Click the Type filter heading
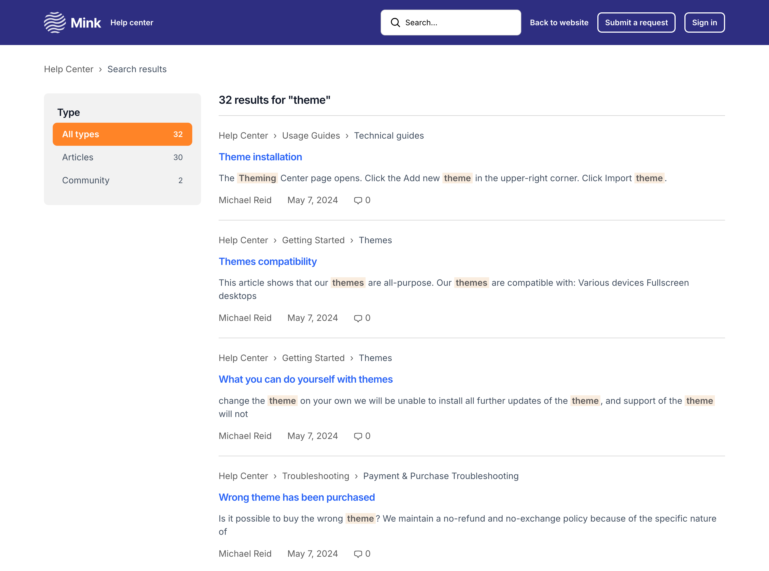Screen dimensions: 769x571 coord(68,112)
